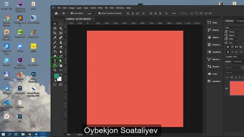The image size is (244, 137).
Task: Open the Color panel
Action: point(214,74)
